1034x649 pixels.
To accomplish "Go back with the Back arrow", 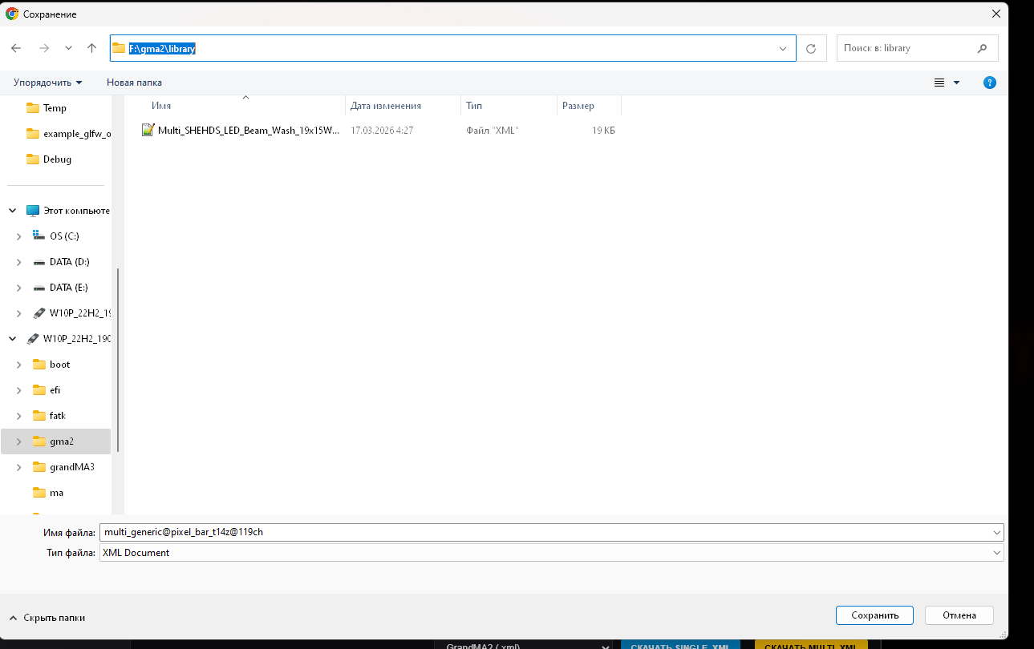I will coord(16,48).
